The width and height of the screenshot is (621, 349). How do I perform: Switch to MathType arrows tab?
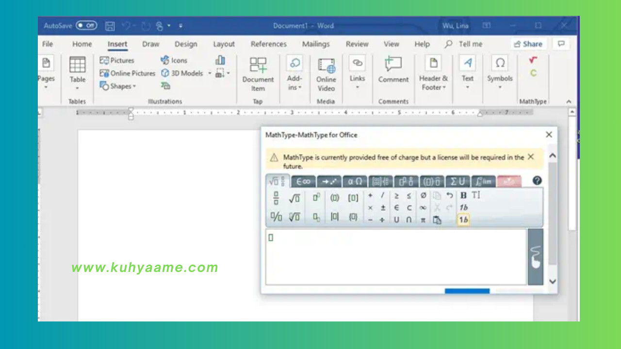pos(329,181)
